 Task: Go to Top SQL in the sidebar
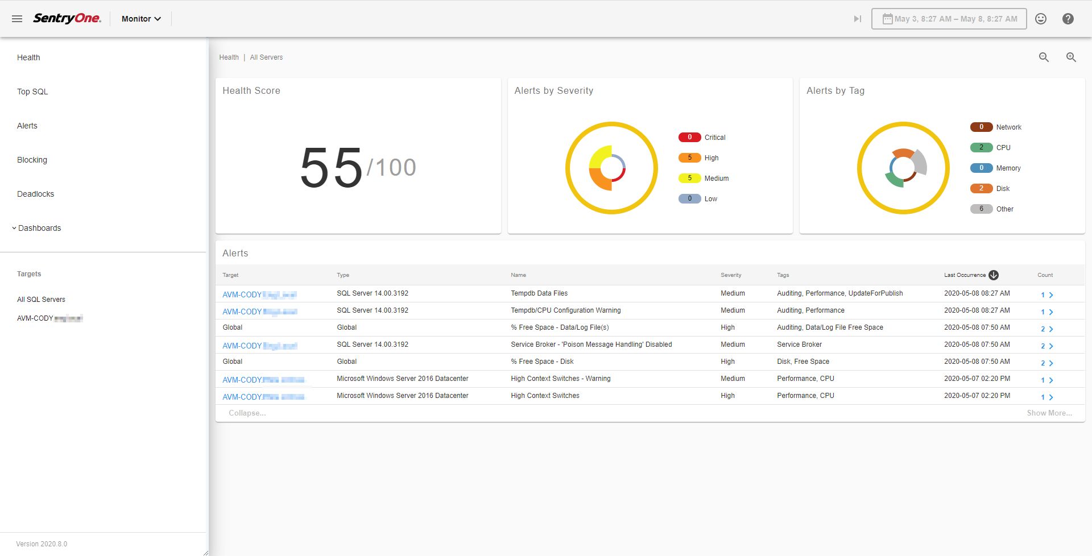(x=32, y=92)
